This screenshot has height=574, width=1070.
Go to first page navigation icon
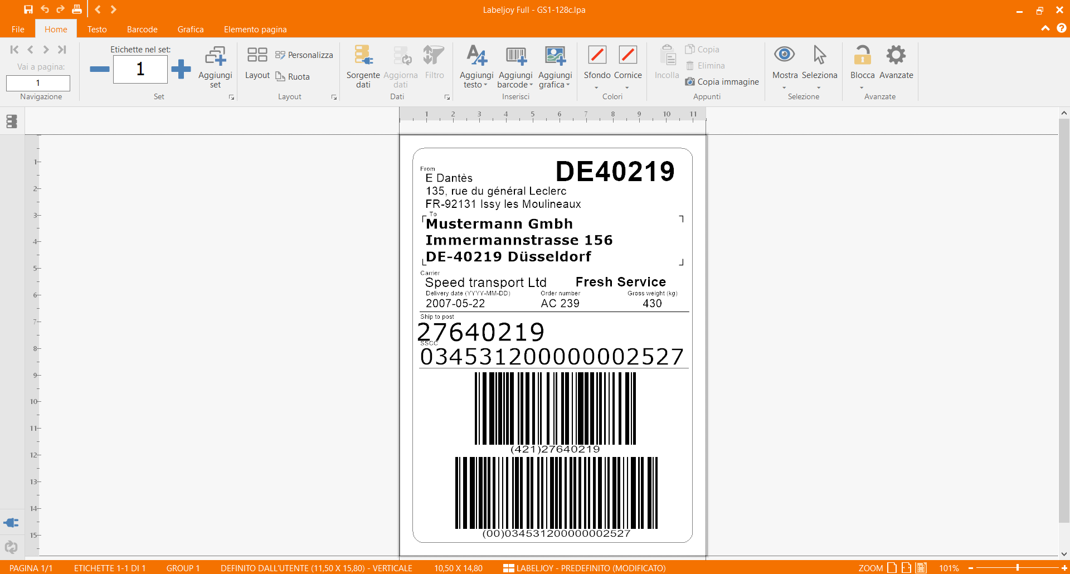14,50
